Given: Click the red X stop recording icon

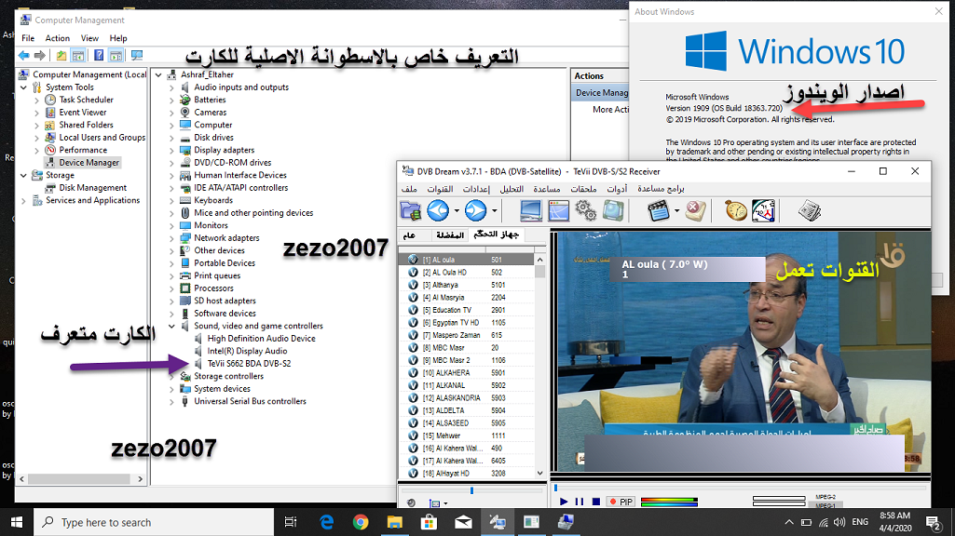Looking at the screenshot, I should pos(696,210).
